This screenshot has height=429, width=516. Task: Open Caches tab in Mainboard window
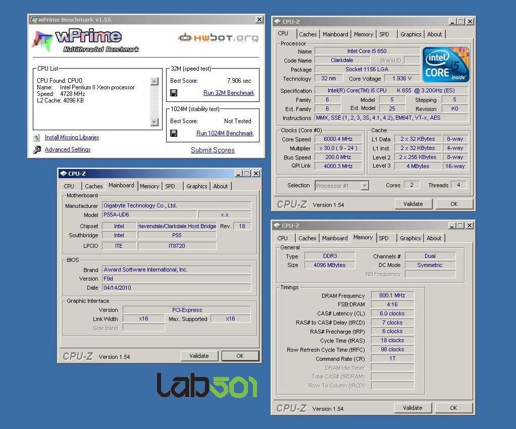(x=94, y=187)
